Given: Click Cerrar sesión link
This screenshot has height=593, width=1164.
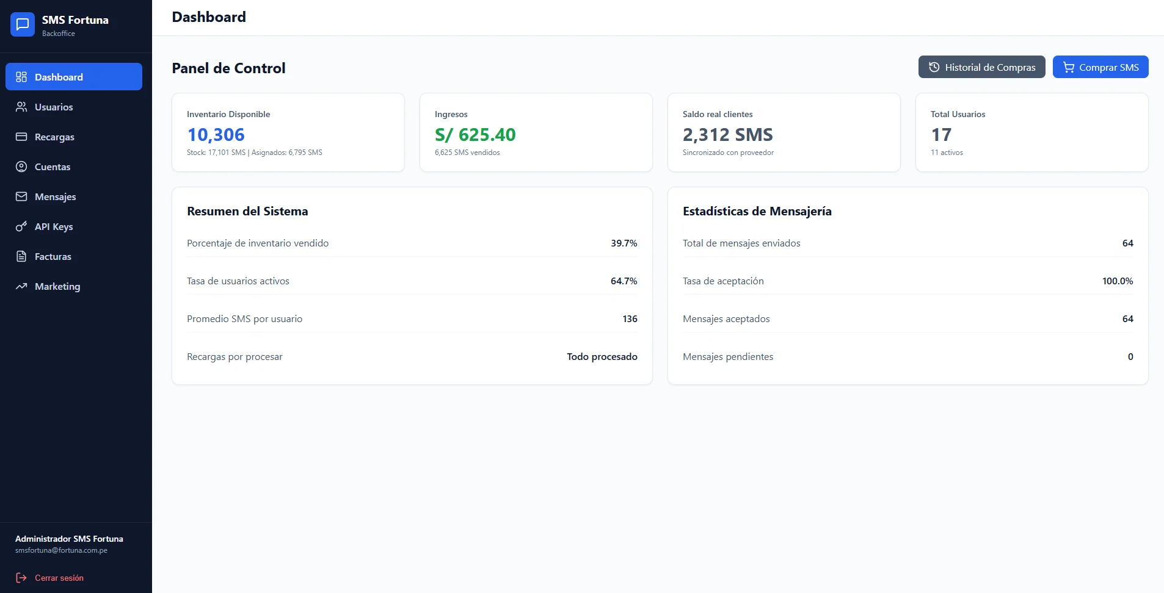Looking at the screenshot, I should (59, 578).
